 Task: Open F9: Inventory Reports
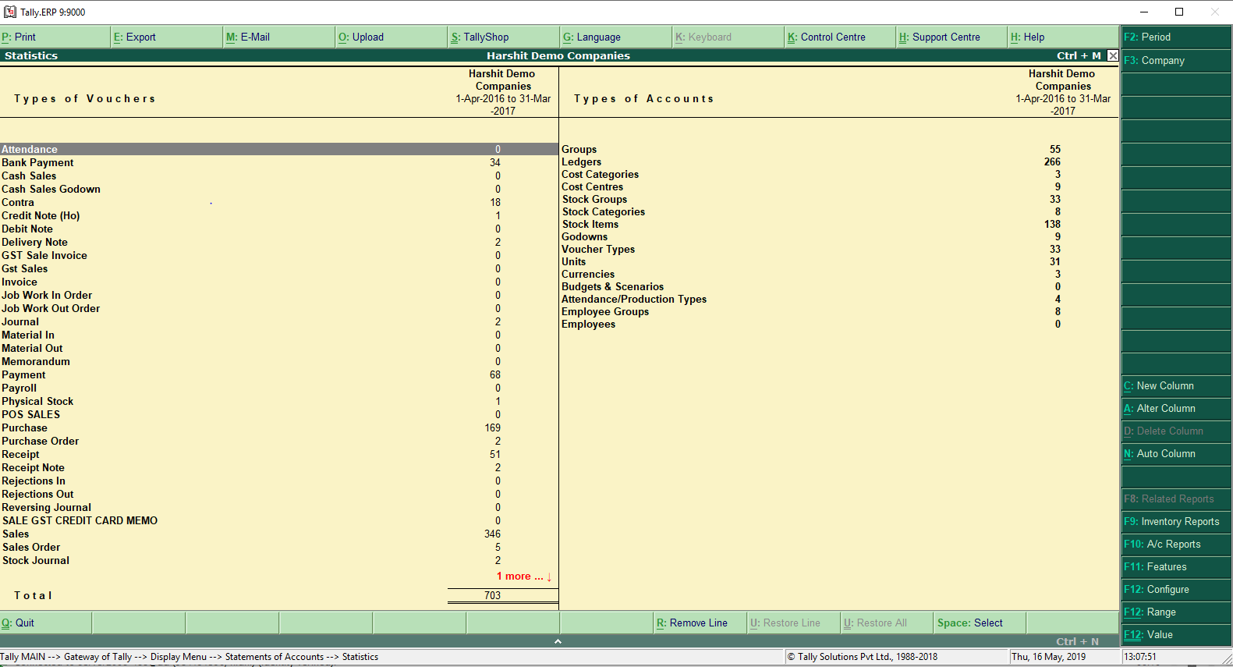1176,521
